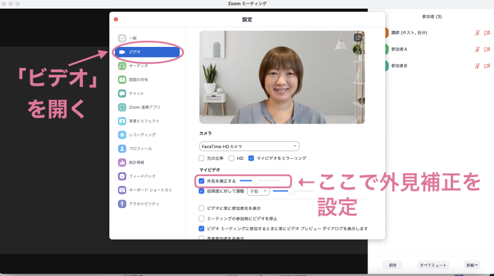Click the ビデオ camera icon in sidebar
The width and height of the screenshot is (494, 276).
point(122,52)
